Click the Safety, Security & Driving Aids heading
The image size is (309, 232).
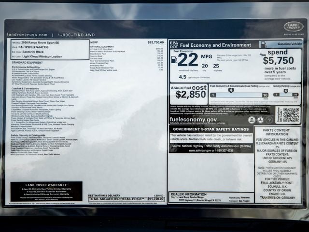point(28,136)
